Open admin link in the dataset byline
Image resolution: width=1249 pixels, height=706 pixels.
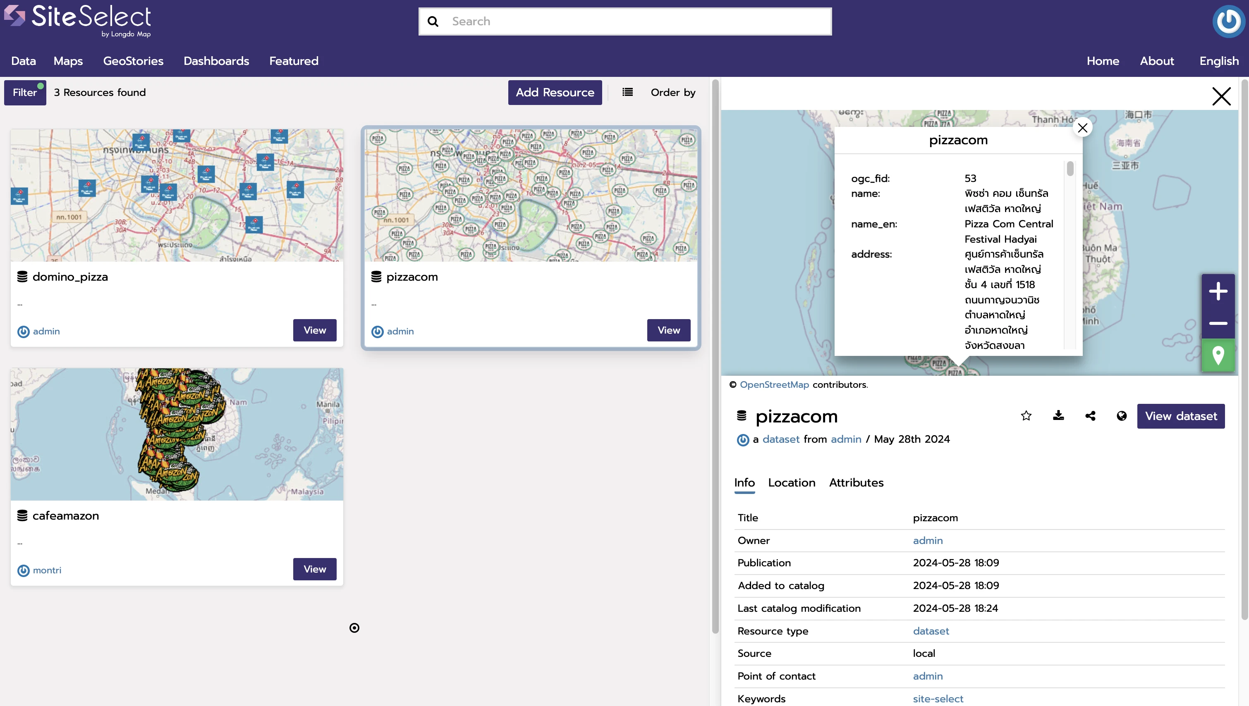(x=846, y=439)
